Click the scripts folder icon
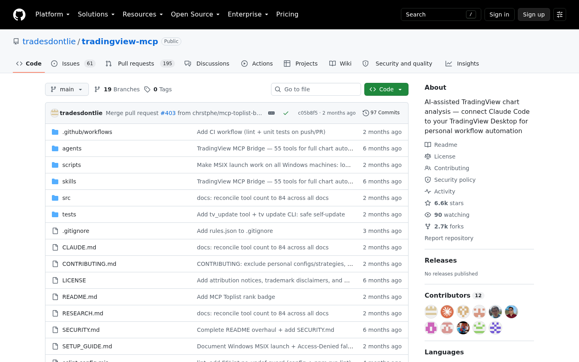The width and height of the screenshot is (579, 362). tap(55, 165)
